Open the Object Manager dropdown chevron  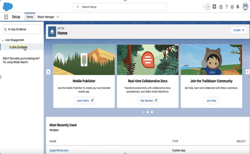pos(58,17)
